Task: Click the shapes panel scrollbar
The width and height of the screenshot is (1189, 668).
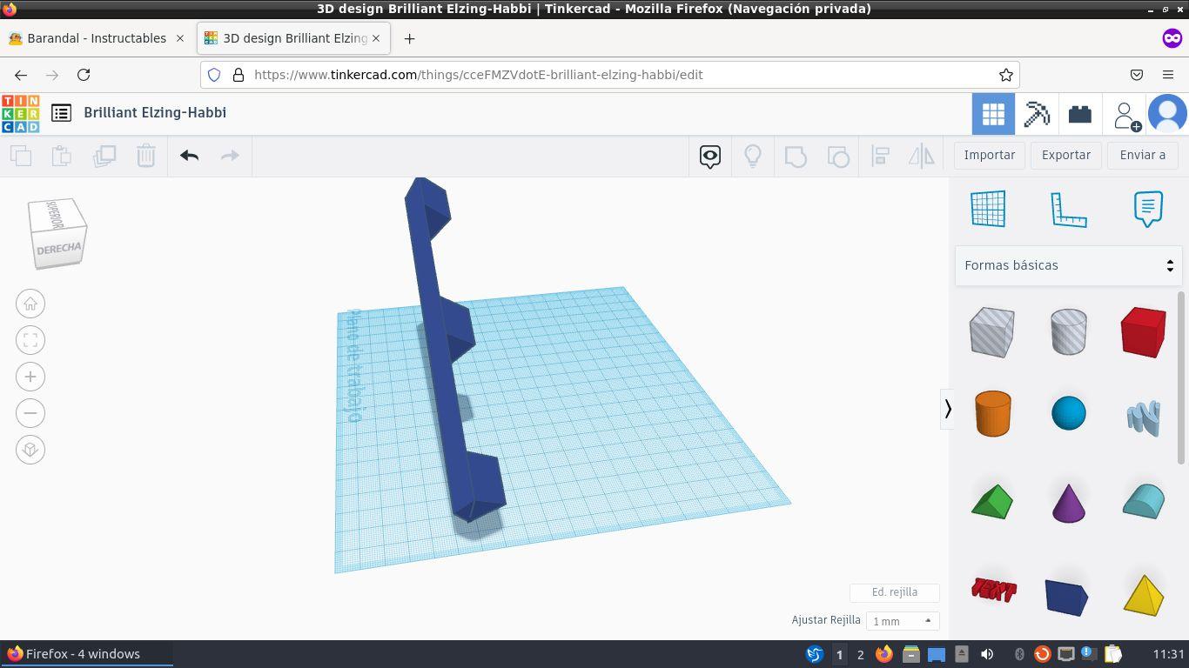Action: 1182,378
